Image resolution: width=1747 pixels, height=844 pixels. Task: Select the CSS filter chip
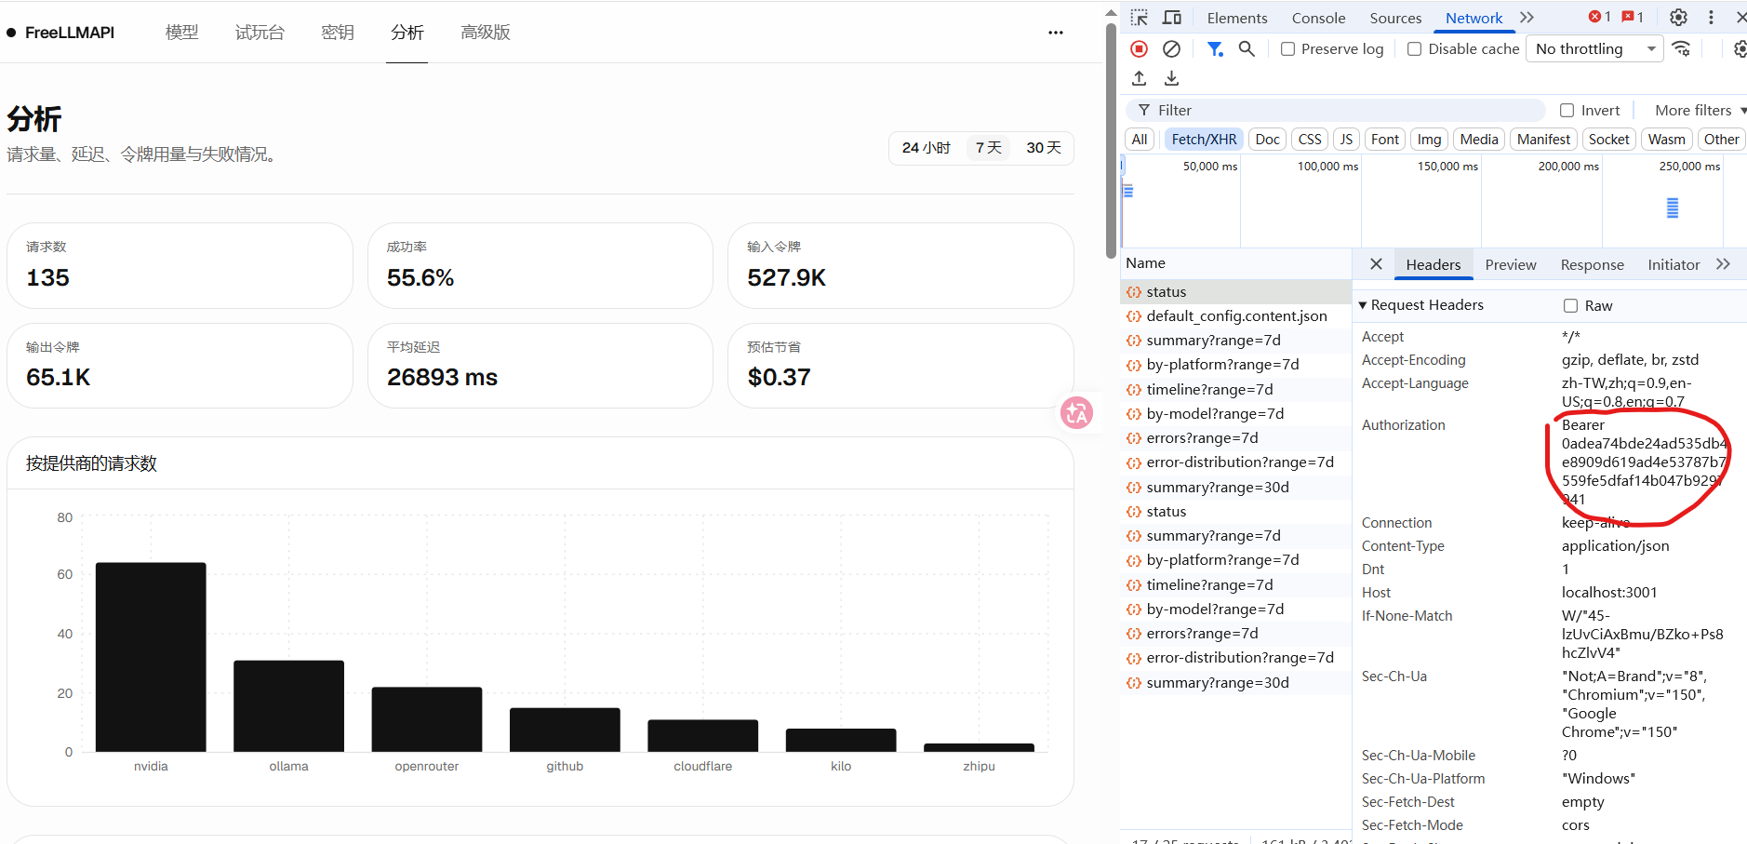[1310, 140]
